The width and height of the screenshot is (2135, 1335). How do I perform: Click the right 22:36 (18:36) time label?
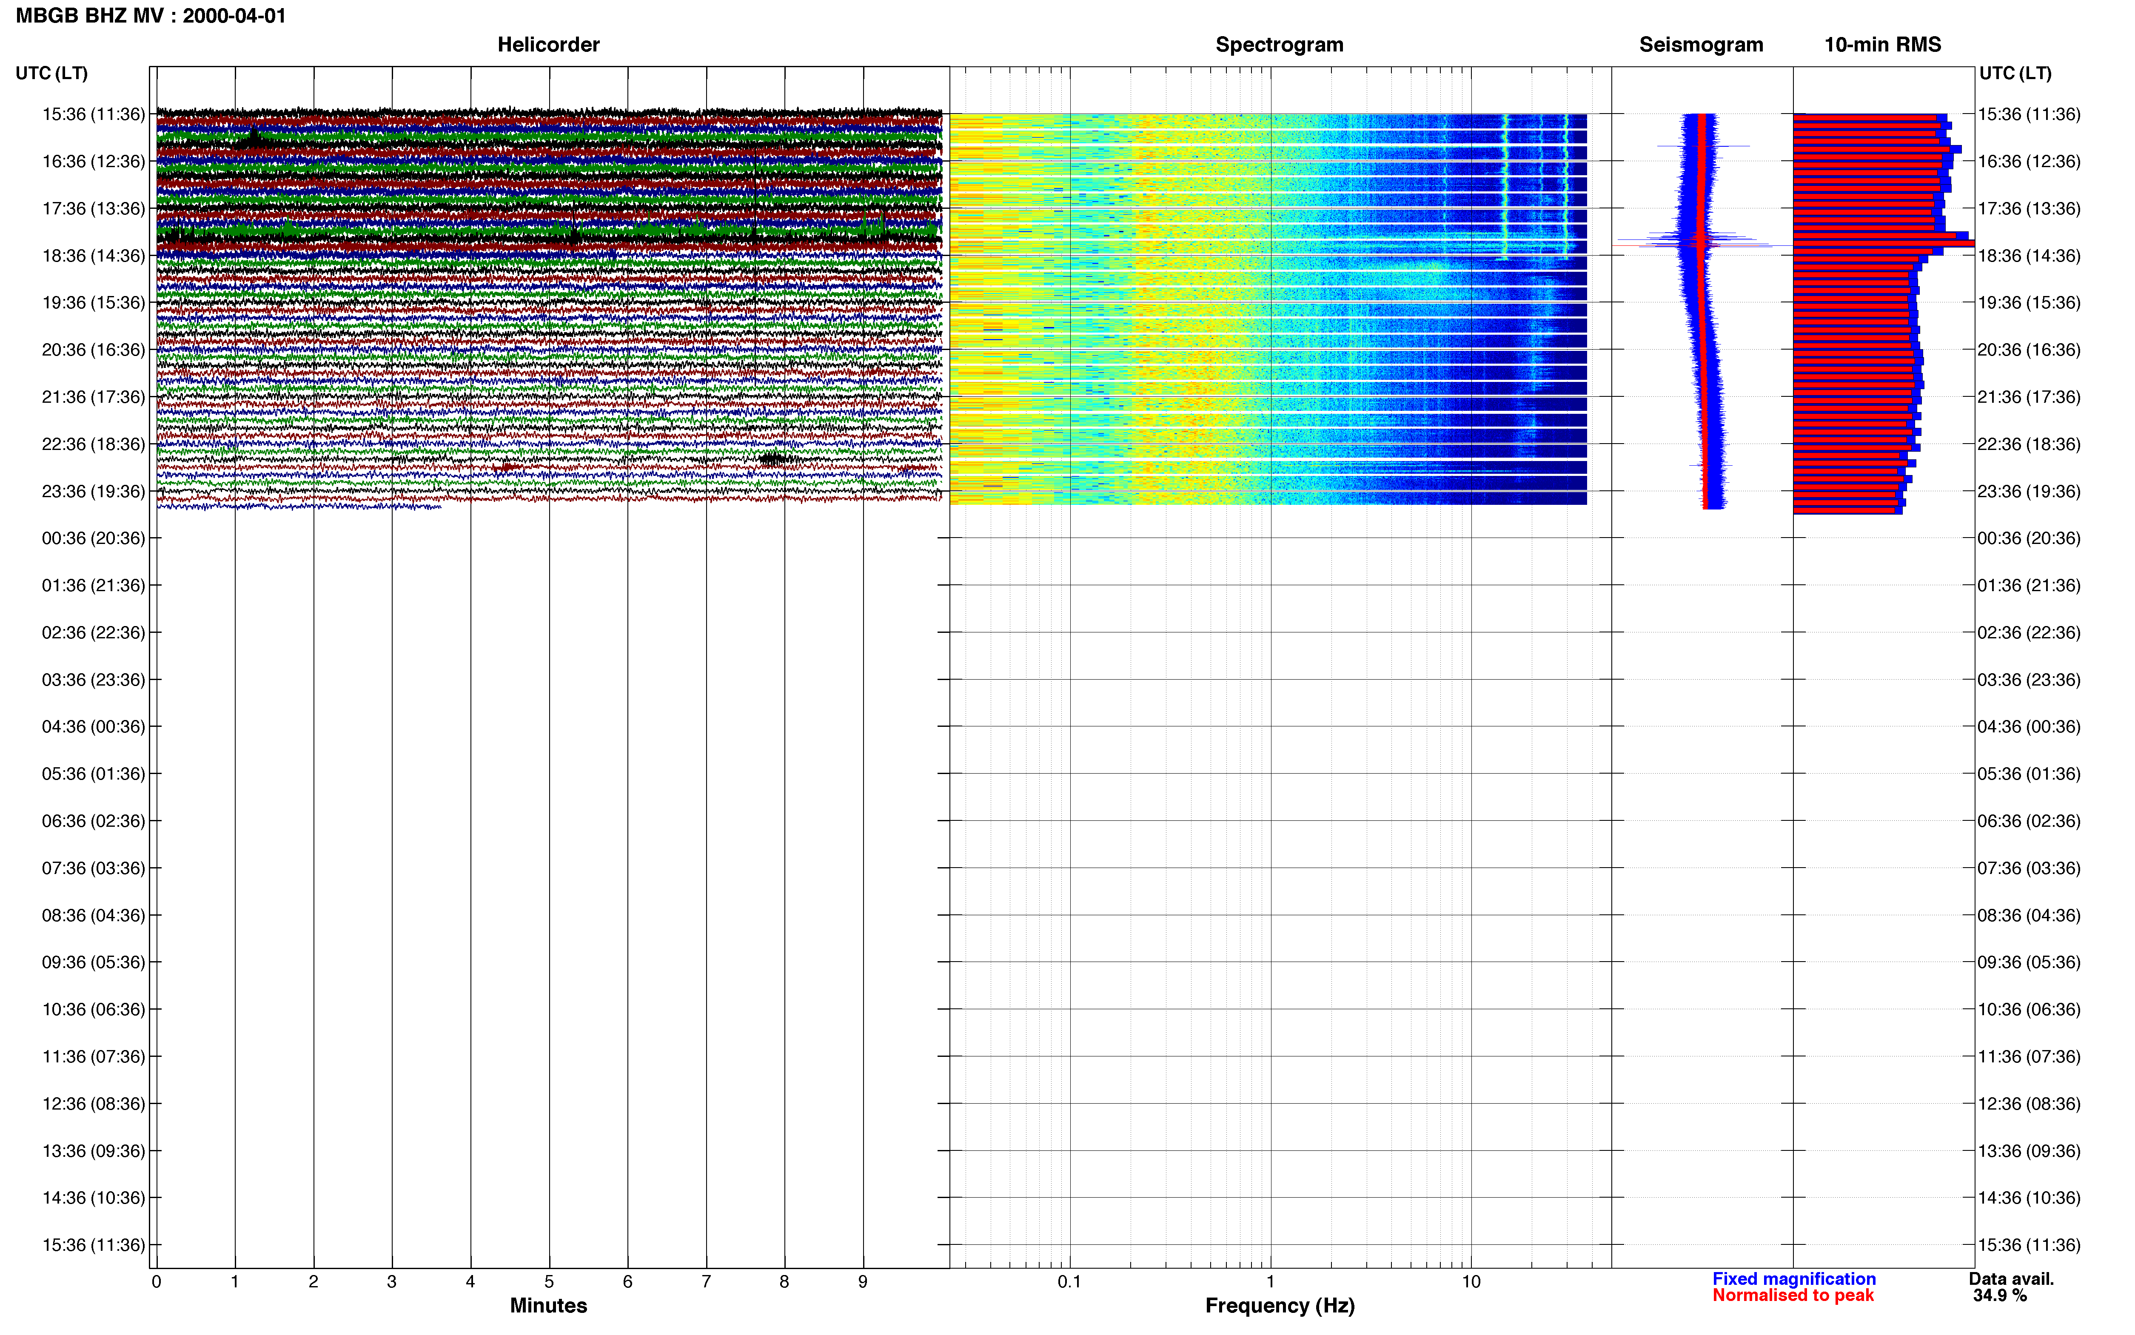tap(2029, 443)
